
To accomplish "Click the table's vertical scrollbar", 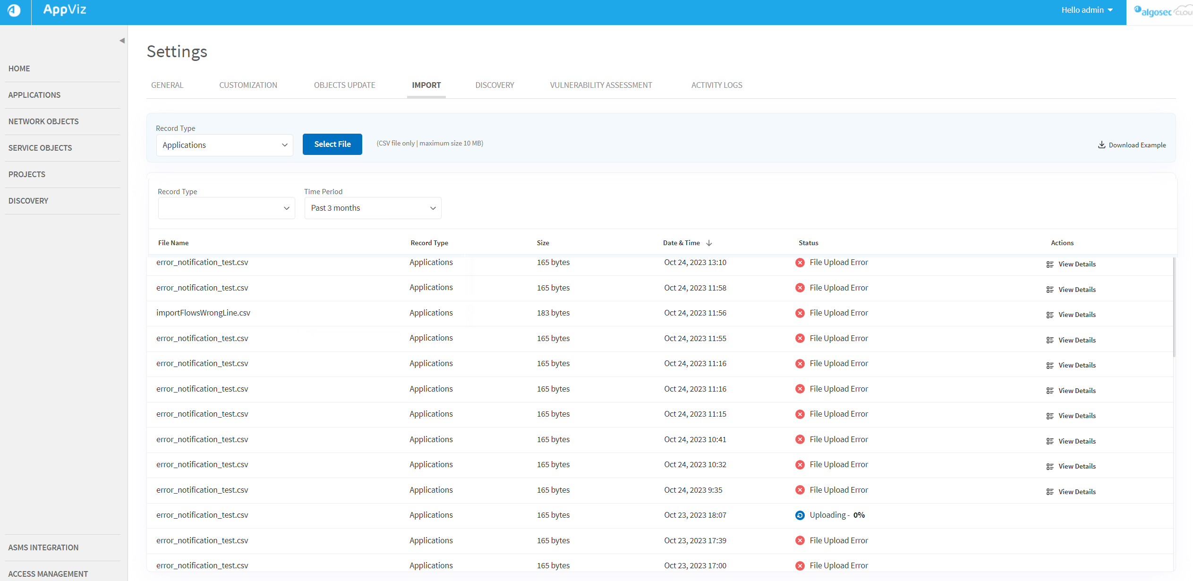I will 1174,307.
